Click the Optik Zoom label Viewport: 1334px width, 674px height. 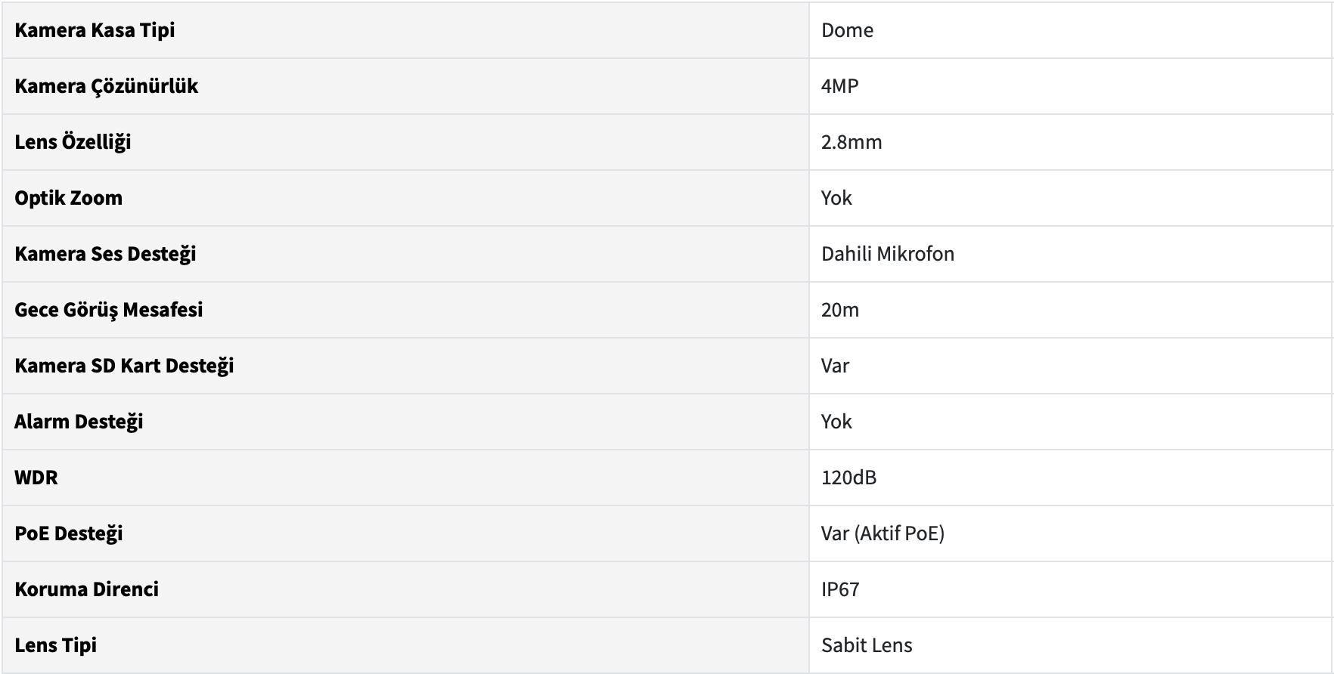[68, 198]
